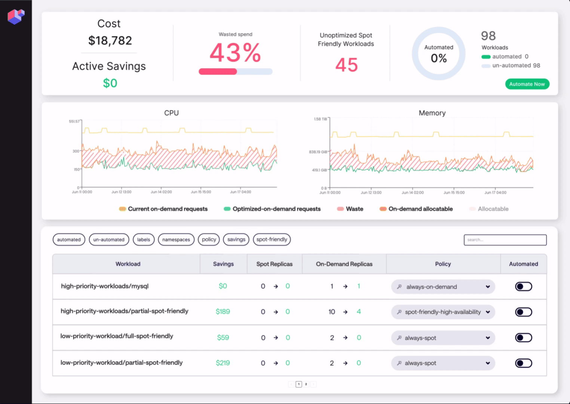Click the On-demand allocatable legend swatch

click(383, 209)
